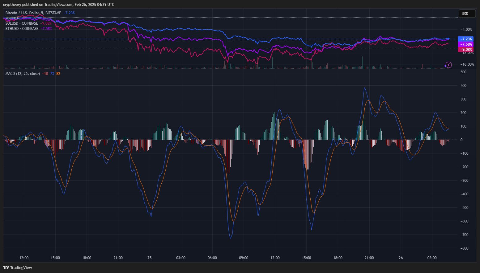Click the Vol · BTC indicator legend
This screenshot has height=273, width=480.
[13, 18]
